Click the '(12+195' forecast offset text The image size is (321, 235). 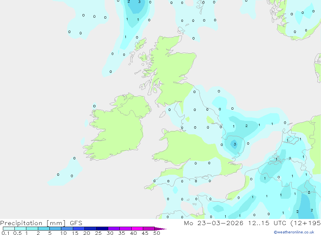(306, 223)
